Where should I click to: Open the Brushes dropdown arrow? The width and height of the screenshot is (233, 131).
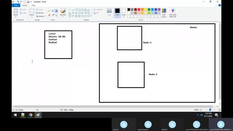[63, 16]
